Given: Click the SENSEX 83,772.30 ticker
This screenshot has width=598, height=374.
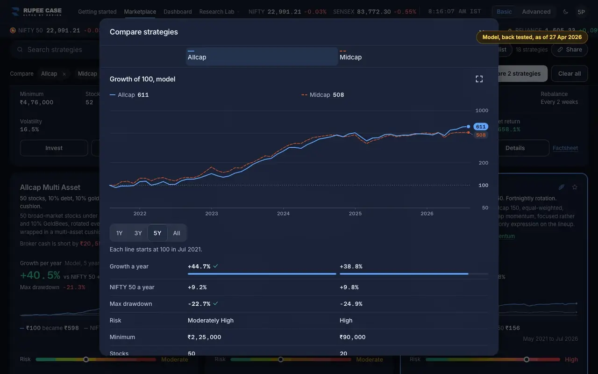Looking at the screenshot, I should 374,12.
